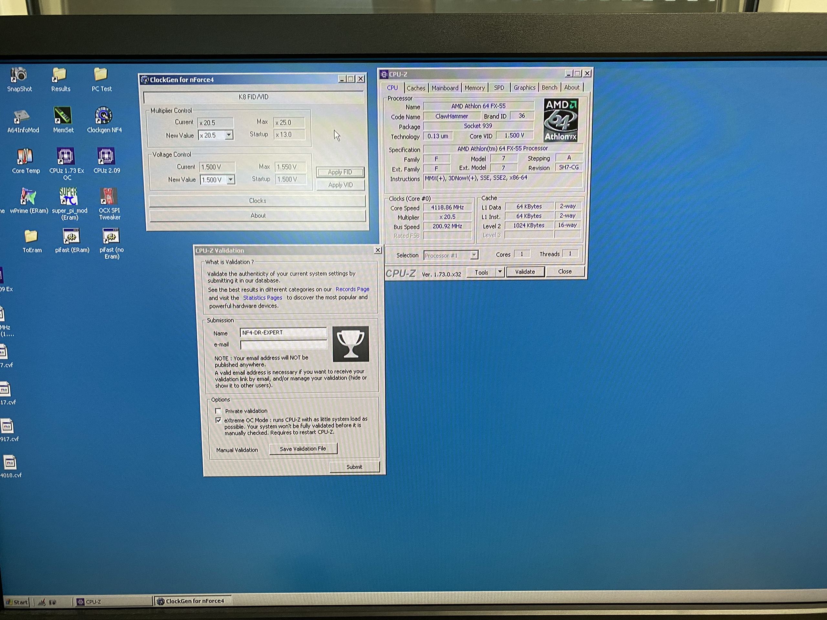The image size is (827, 620).
Task: Switch to the Memory tab
Action: [x=475, y=88]
